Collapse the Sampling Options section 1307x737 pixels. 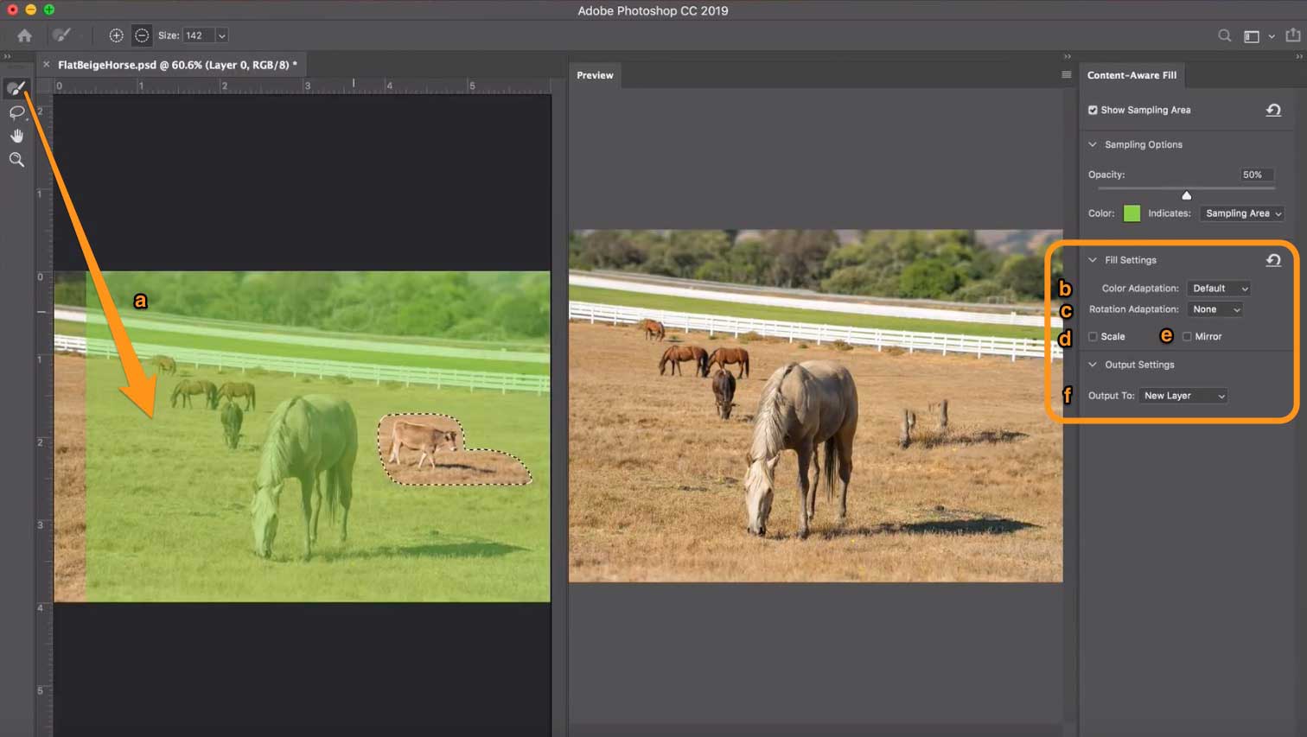(1093, 145)
